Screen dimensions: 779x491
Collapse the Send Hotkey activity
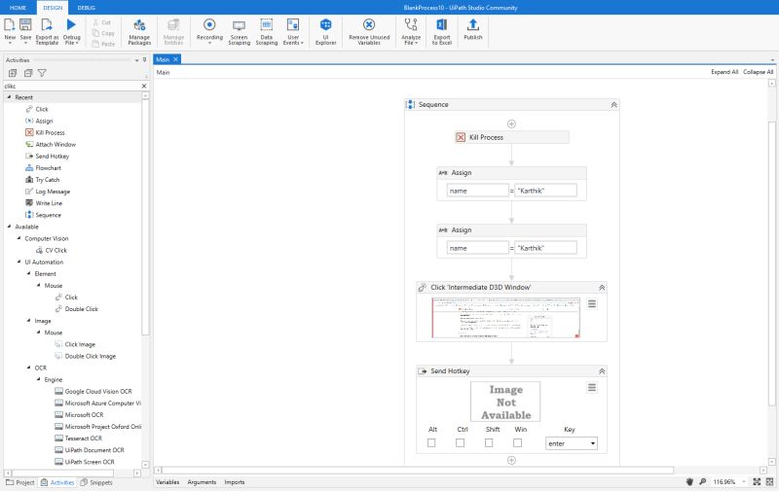point(602,371)
